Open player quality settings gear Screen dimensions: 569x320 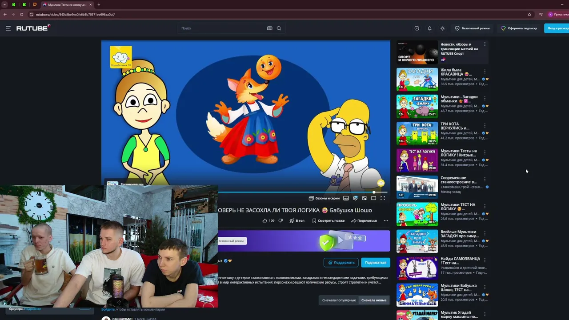point(355,198)
